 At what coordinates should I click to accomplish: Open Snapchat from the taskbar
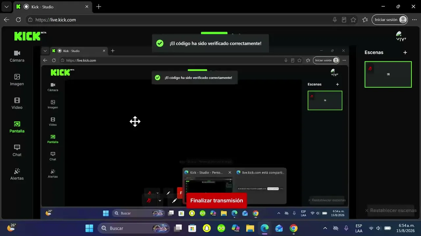207,228
